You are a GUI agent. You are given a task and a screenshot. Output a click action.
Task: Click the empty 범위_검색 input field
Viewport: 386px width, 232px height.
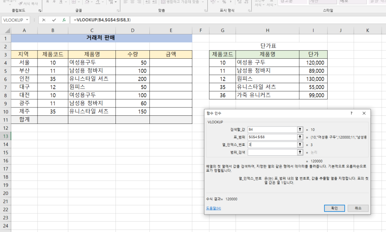click(272, 152)
